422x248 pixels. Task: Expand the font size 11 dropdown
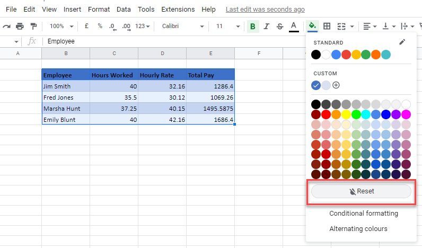click(227, 26)
